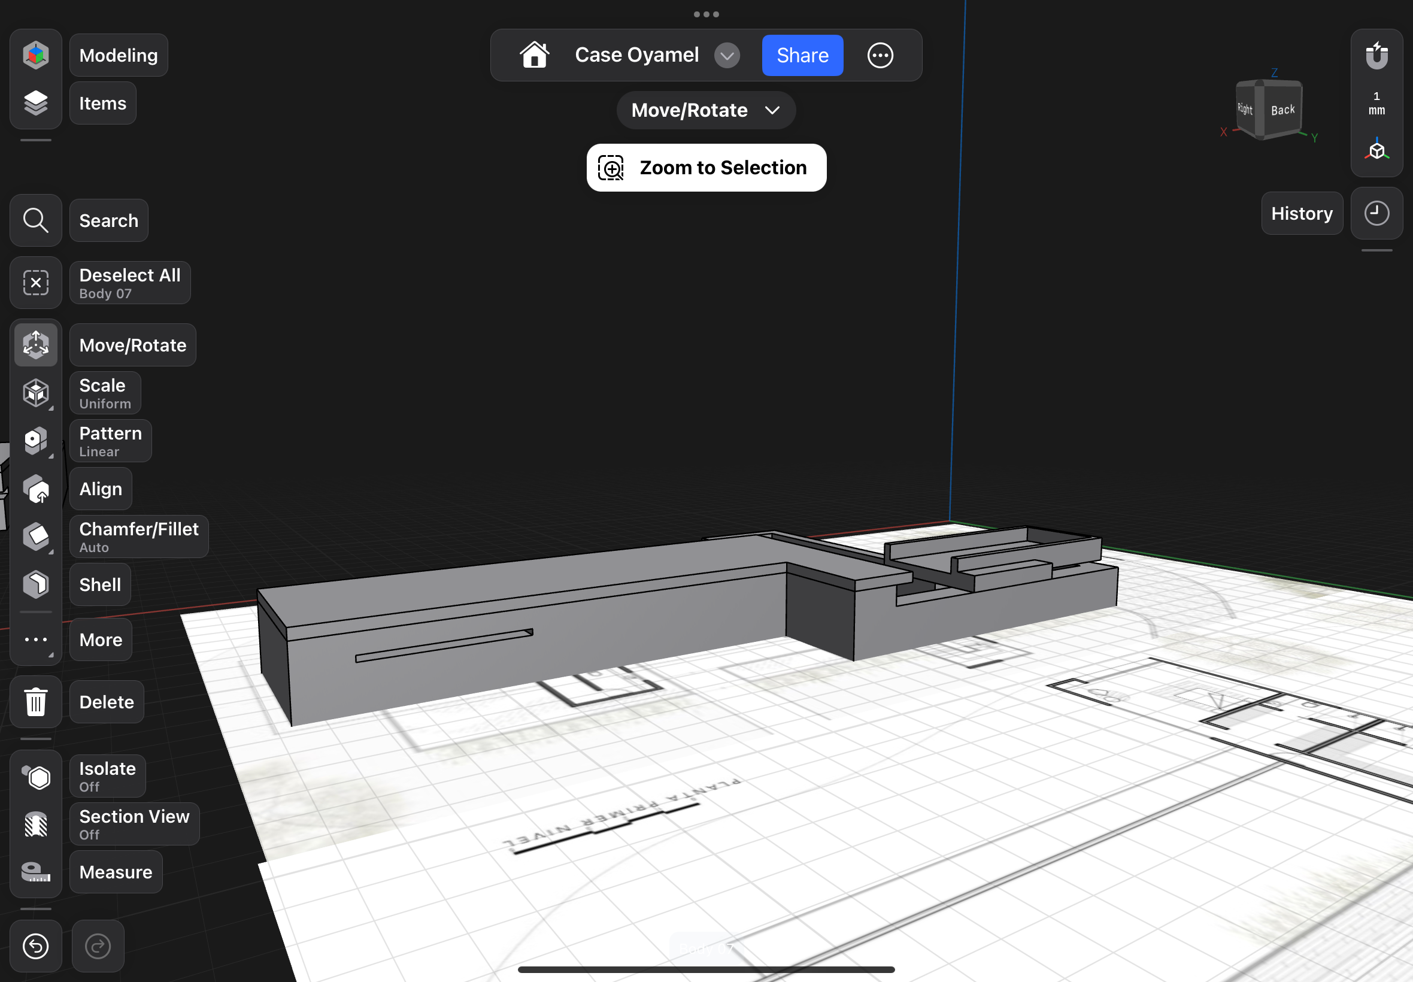Click the view orientation axes icon
The height and width of the screenshot is (982, 1413).
tap(1376, 150)
